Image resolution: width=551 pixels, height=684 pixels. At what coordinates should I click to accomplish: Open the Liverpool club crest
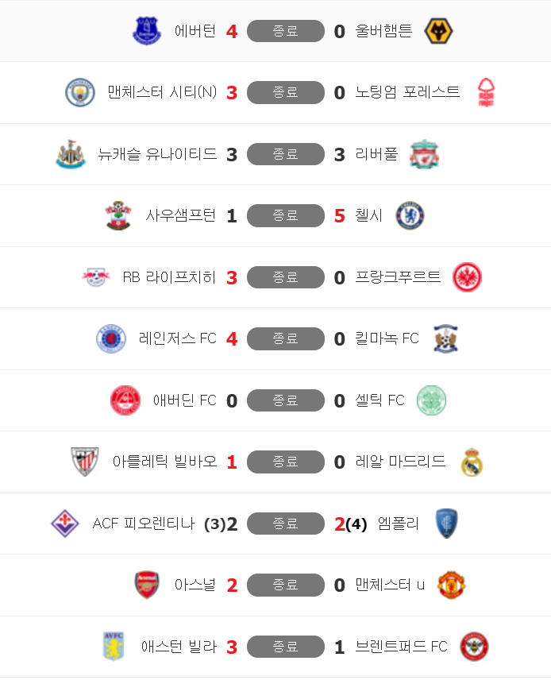click(x=425, y=154)
